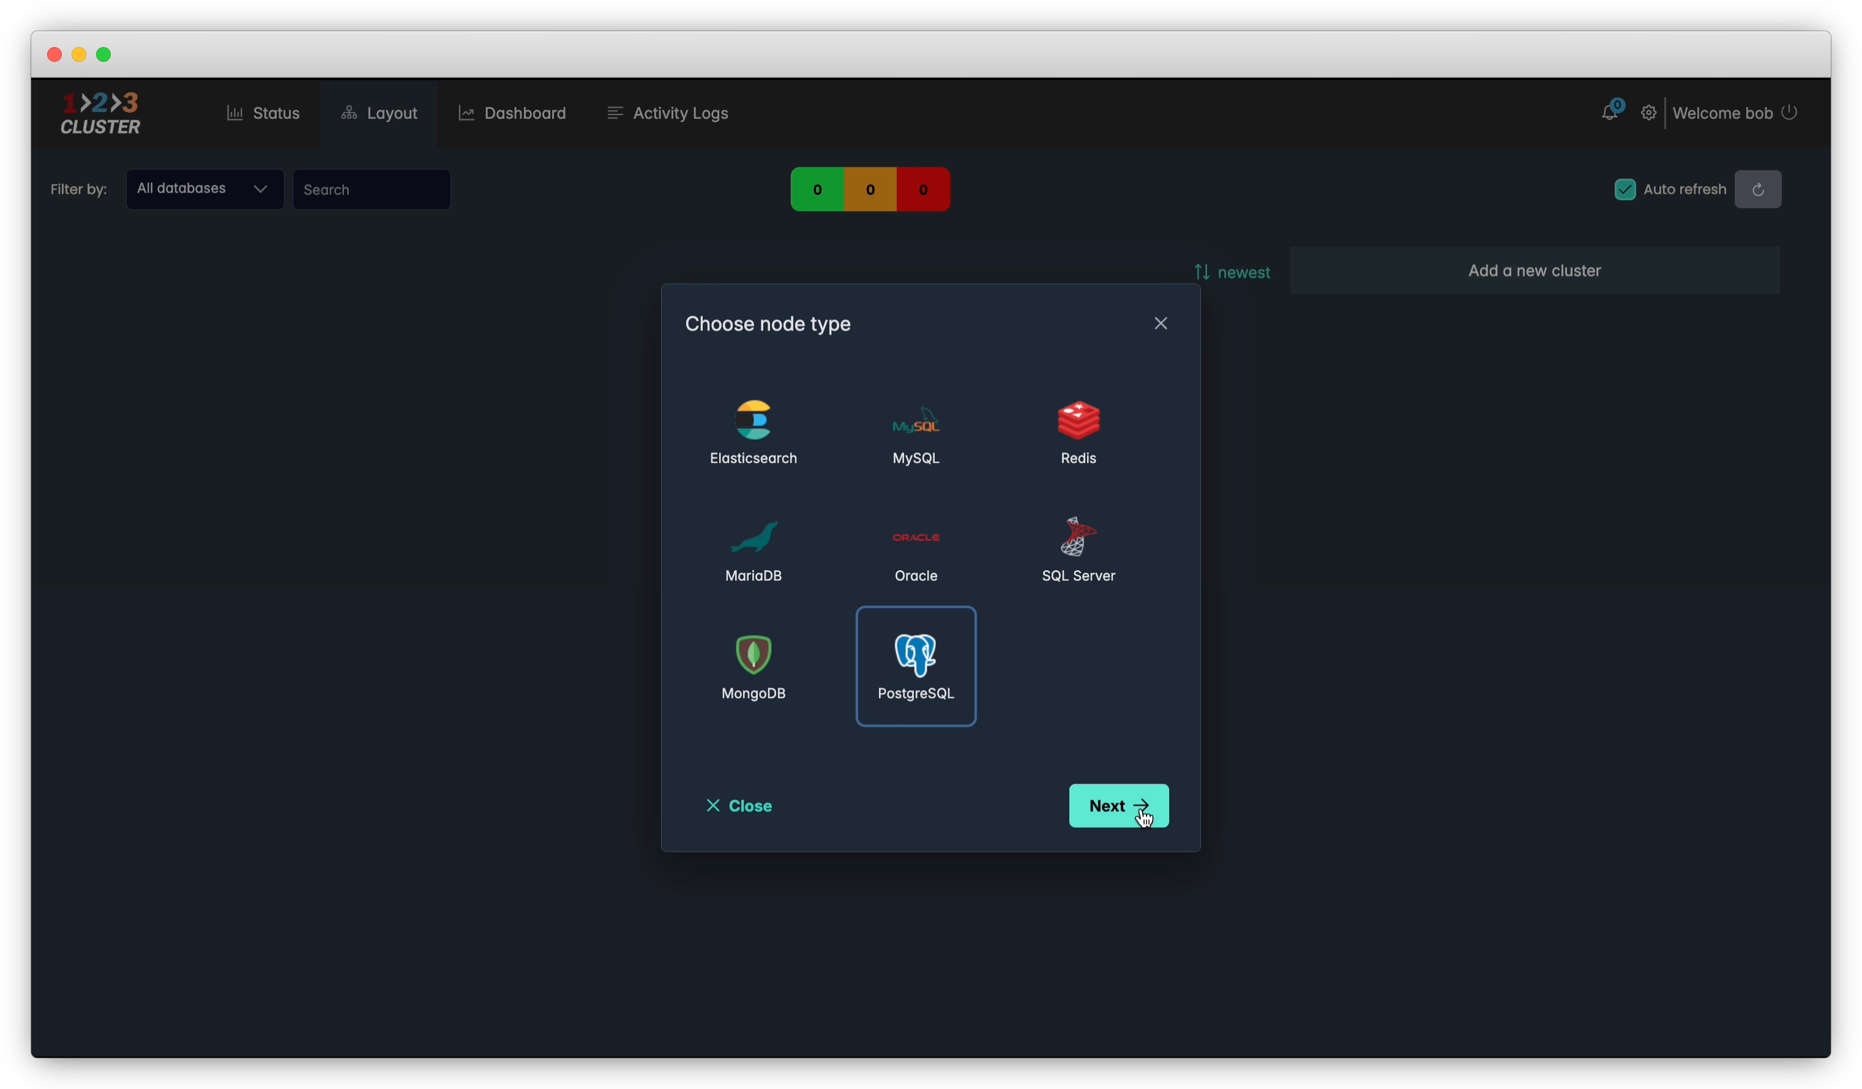Click the Search input field
This screenshot has width=1862, height=1089.
click(x=371, y=189)
